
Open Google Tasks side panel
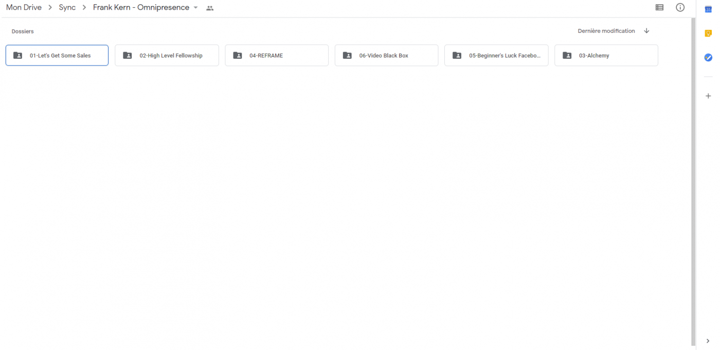pyautogui.click(x=708, y=58)
